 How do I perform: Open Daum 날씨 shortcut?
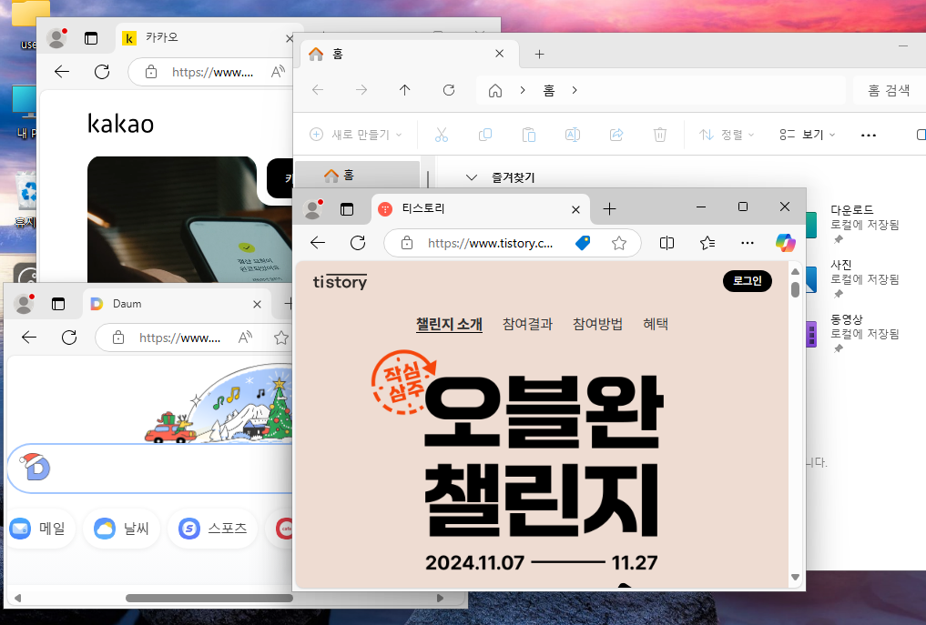122,529
